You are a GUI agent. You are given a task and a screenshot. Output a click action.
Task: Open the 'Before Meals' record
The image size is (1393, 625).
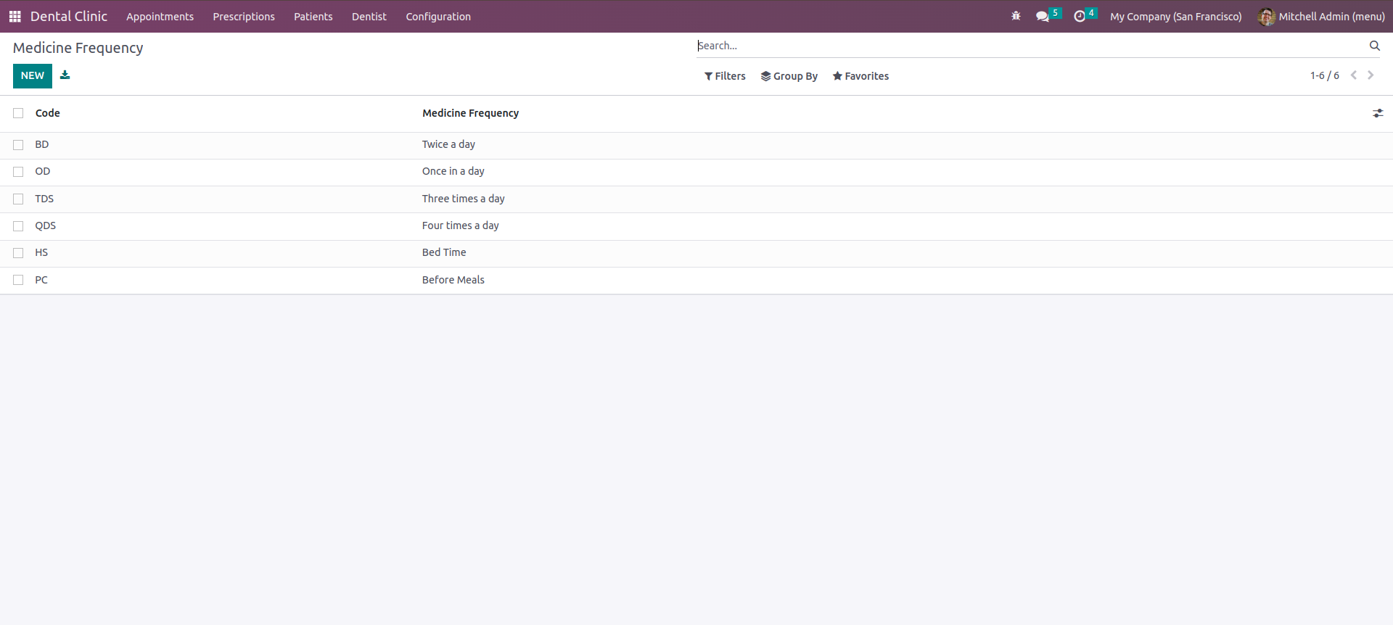[453, 280]
